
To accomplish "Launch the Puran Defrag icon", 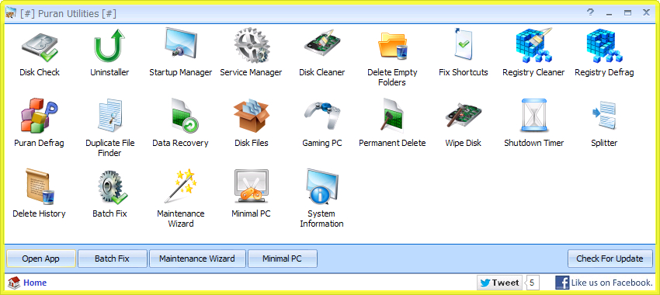I will coord(39,116).
